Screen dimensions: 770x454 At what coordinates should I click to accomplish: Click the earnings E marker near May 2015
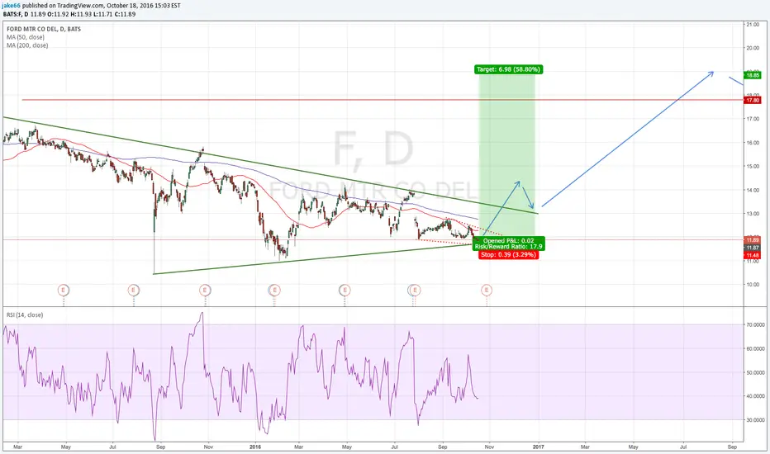pos(63,290)
